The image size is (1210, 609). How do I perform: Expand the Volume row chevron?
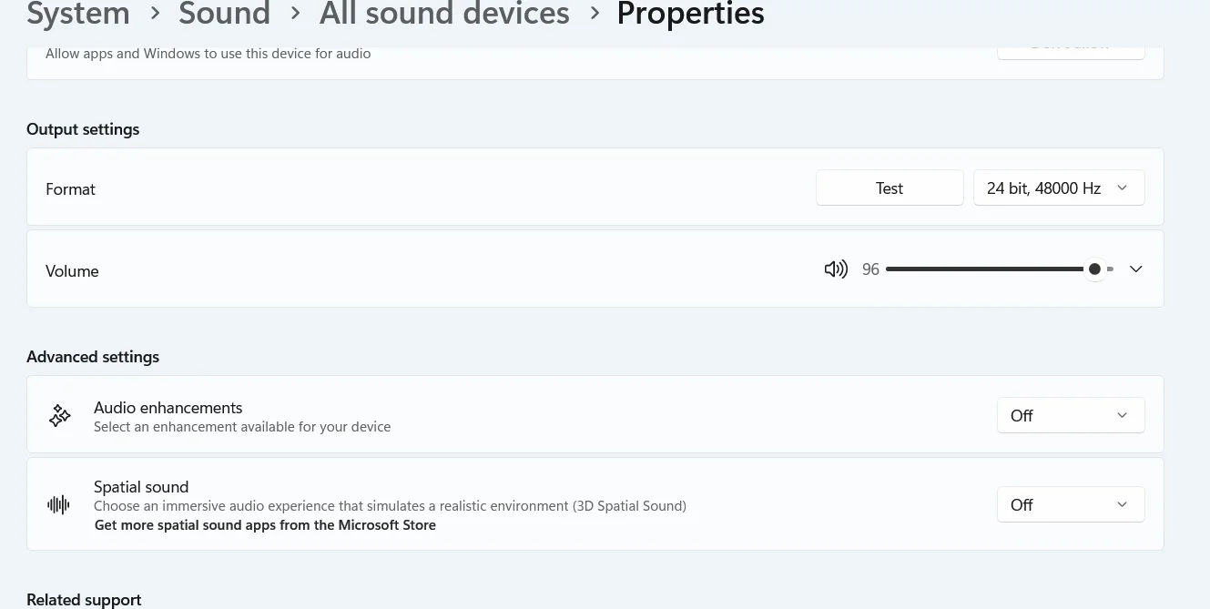point(1135,269)
